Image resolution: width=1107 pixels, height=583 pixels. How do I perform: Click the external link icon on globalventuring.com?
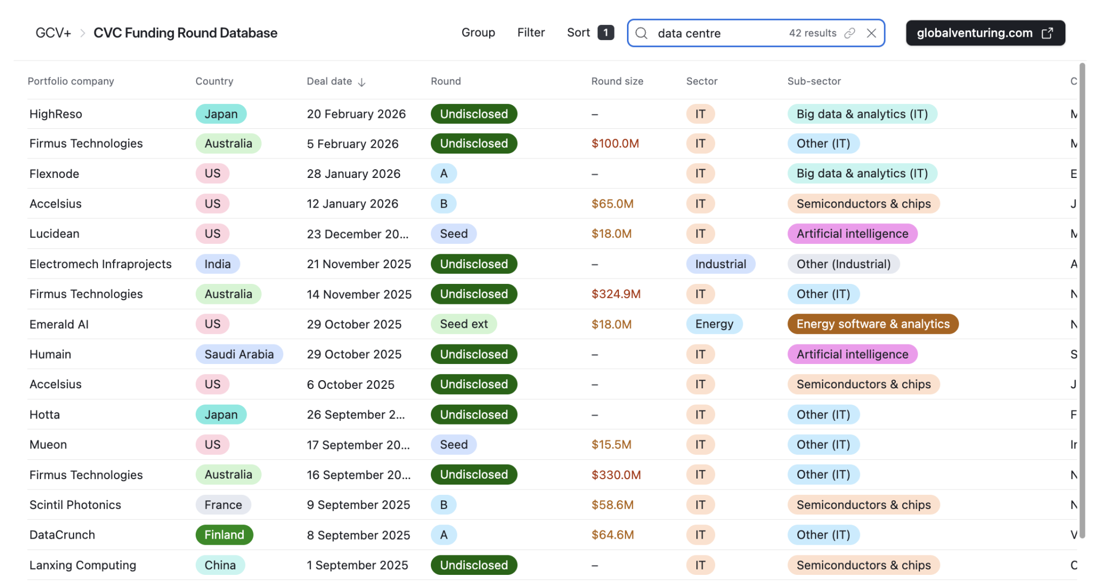point(1047,33)
